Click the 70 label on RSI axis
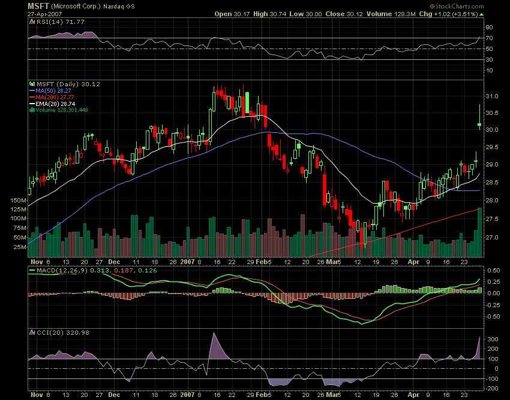Image resolution: width=510 pixels, height=400 pixels. tap(489, 38)
